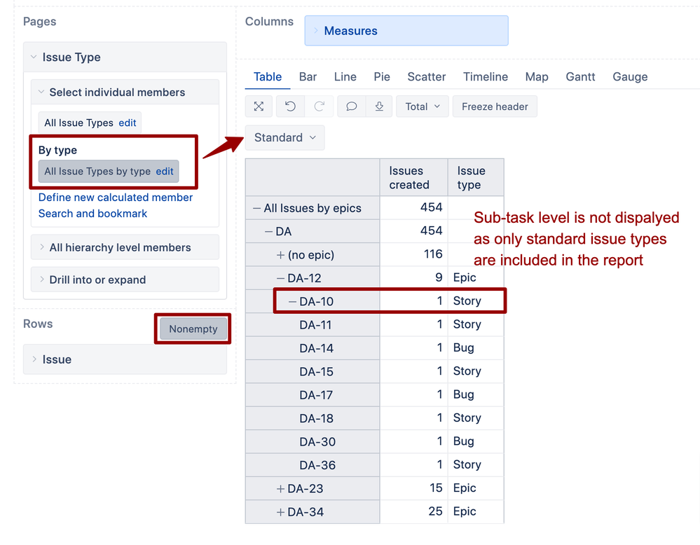Click edit link next to All Issue Types
This screenshot has height=545, width=700.
click(x=128, y=123)
